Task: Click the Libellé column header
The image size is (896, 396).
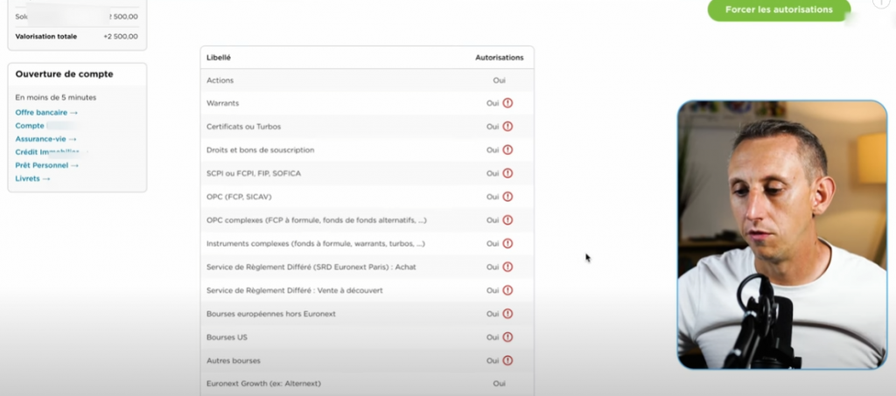Action: point(219,58)
